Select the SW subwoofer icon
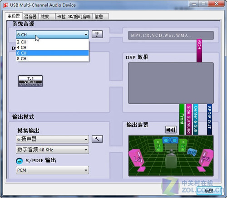Image resolution: width=227 pixels, height=198 pixels. click(x=192, y=152)
